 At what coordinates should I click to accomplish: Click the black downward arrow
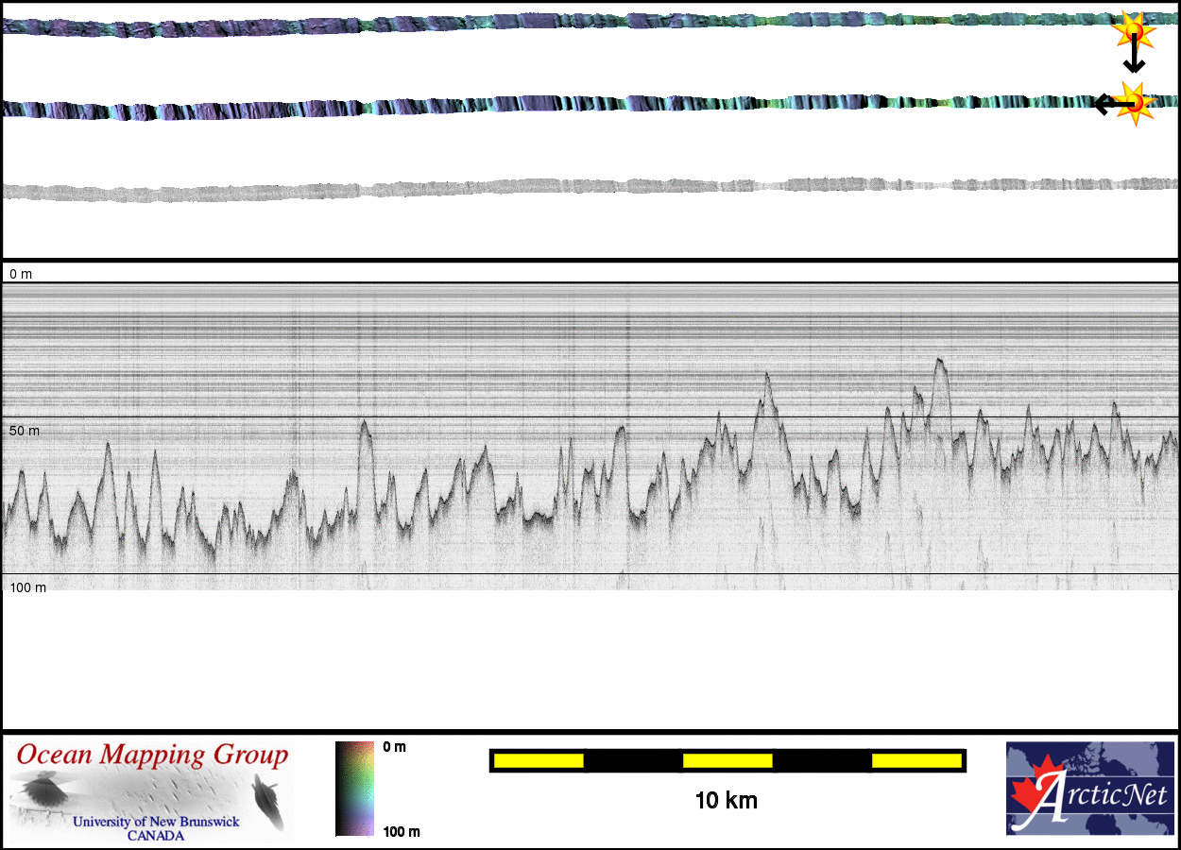click(x=1134, y=60)
